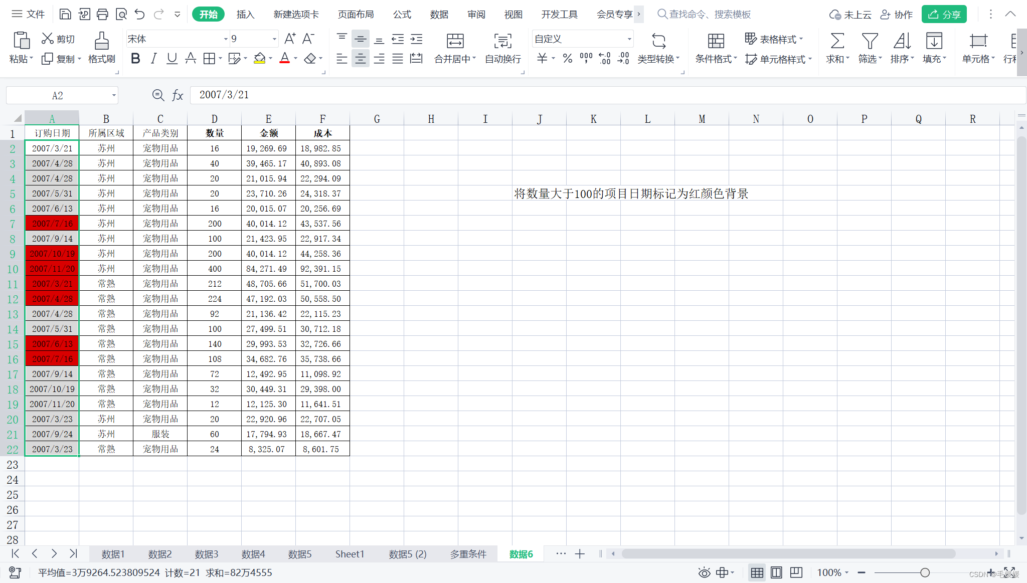Click the green 分享 share button
This screenshot has height=583, width=1027.
click(944, 14)
